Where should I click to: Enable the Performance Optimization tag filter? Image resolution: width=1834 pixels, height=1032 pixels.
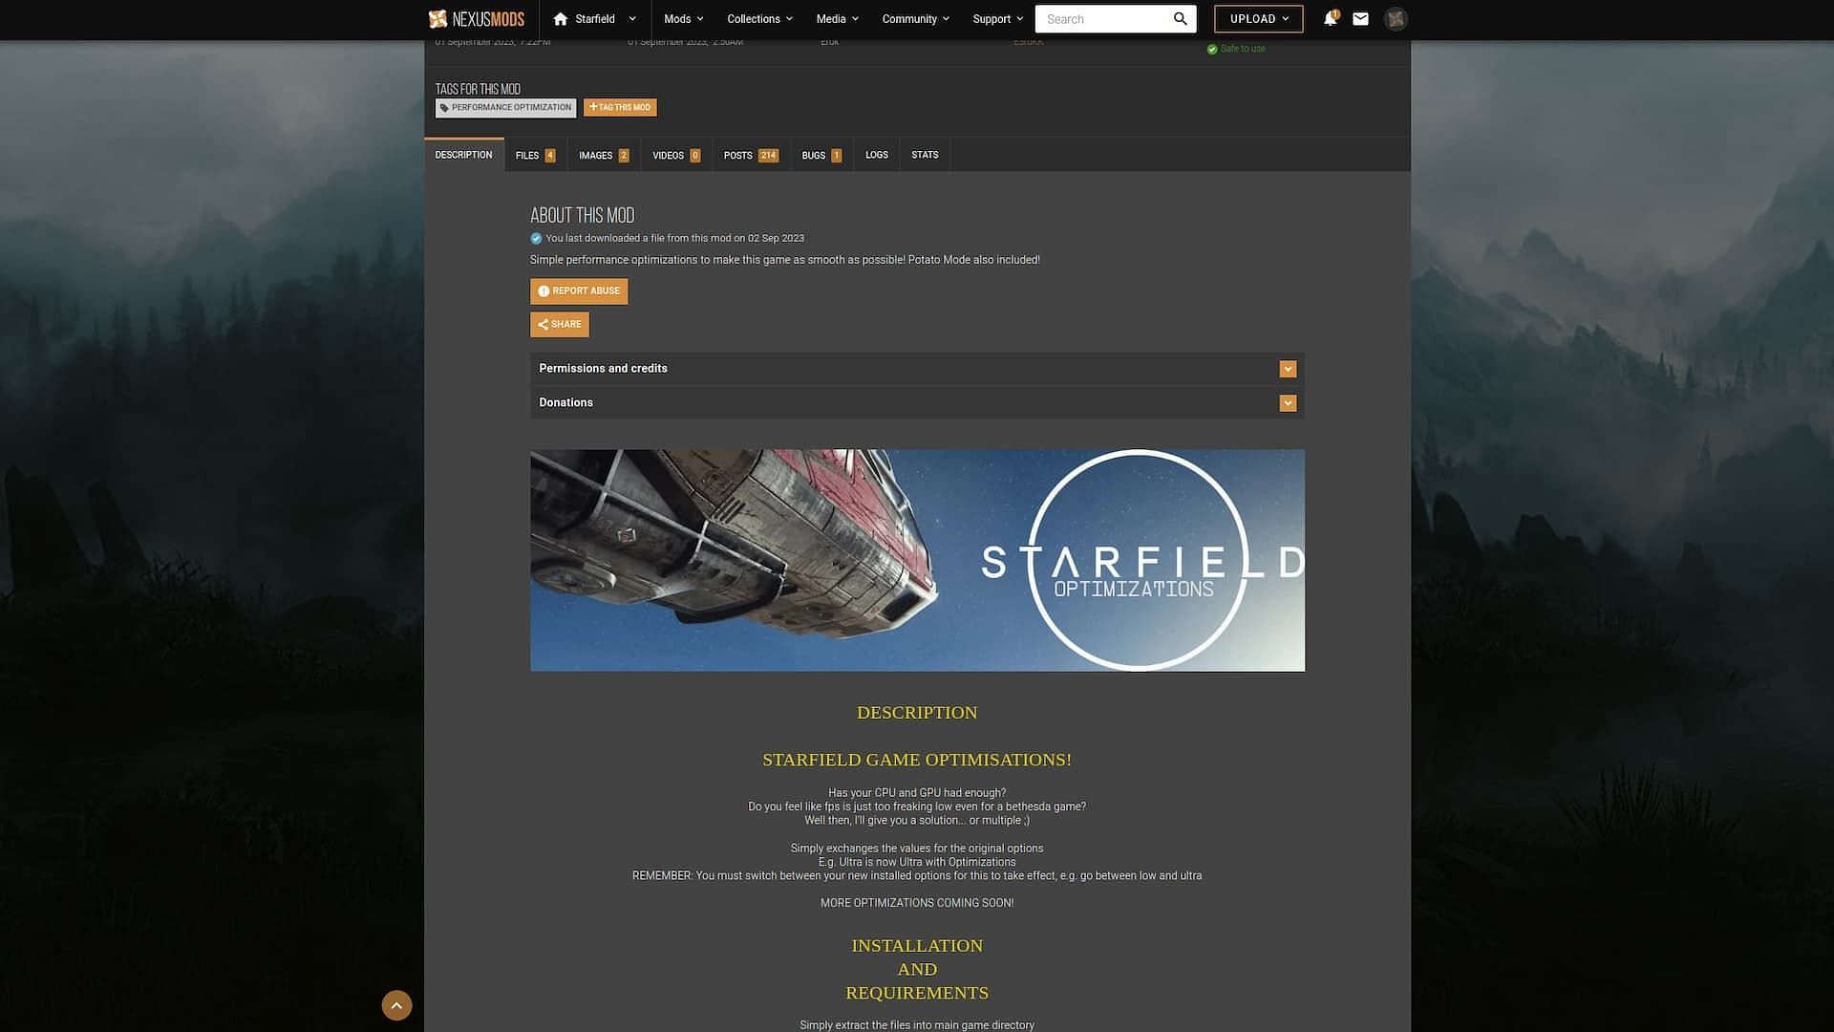click(x=505, y=107)
